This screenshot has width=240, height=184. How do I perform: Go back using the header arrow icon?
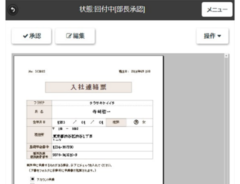pyautogui.click(x=13, y=10)
